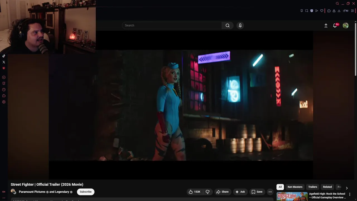Open more actions three-dot menu

click(x=270, y=192)
